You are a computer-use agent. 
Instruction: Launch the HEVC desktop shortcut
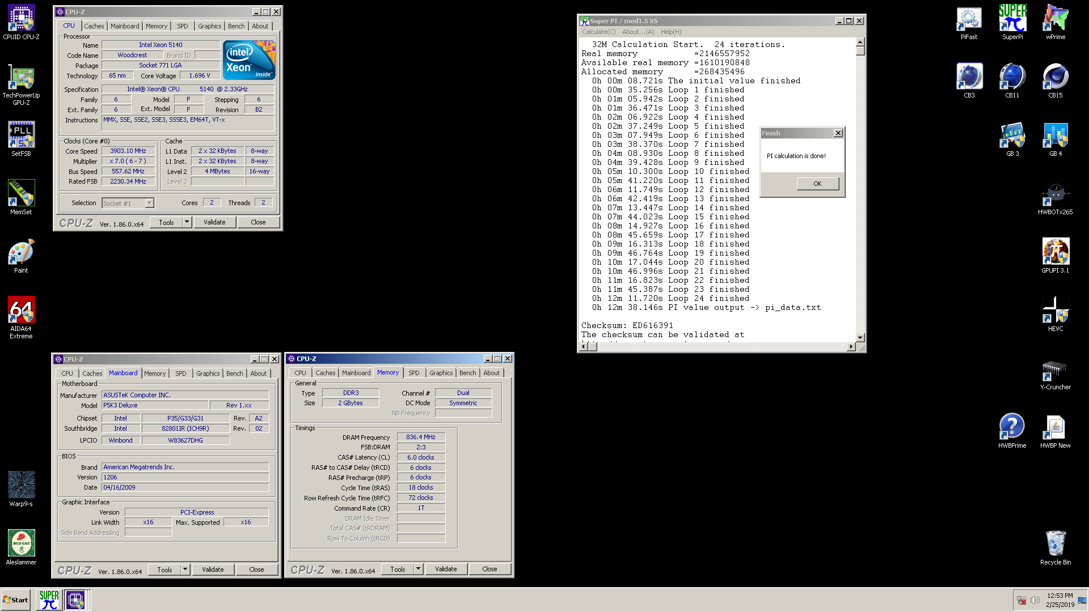[x=1056, y=314]
